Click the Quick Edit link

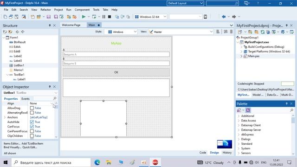tap(30, 148)
